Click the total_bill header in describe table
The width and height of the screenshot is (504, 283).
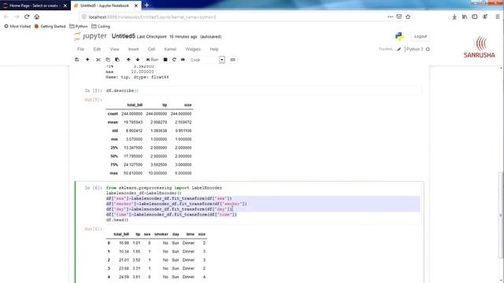[x=135, y=105]
